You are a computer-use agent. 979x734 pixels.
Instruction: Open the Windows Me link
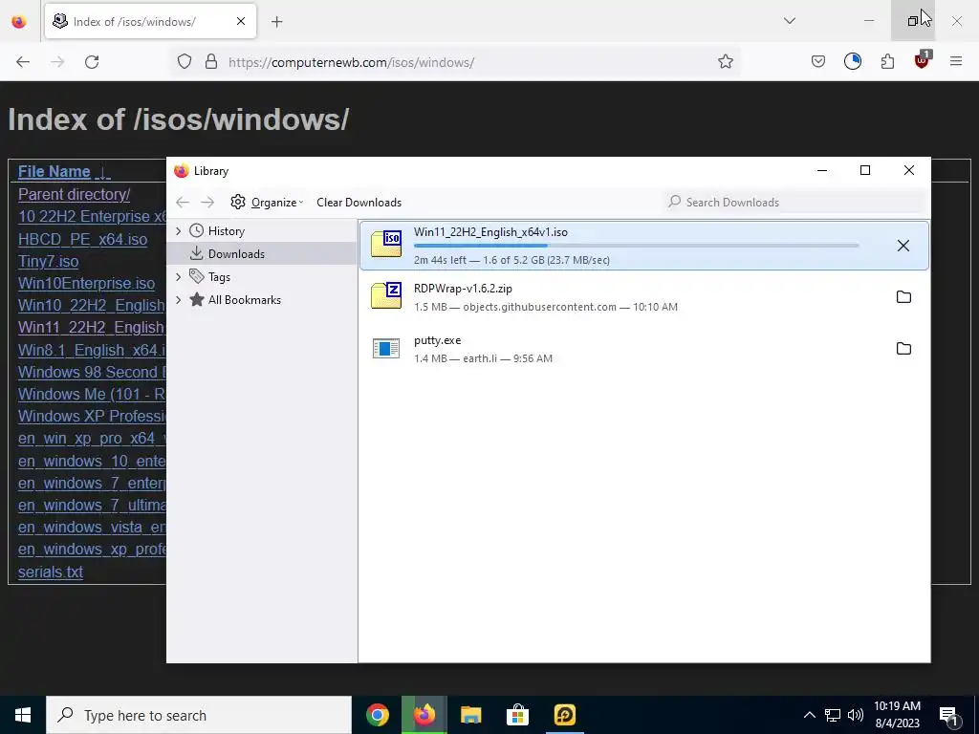92,394
